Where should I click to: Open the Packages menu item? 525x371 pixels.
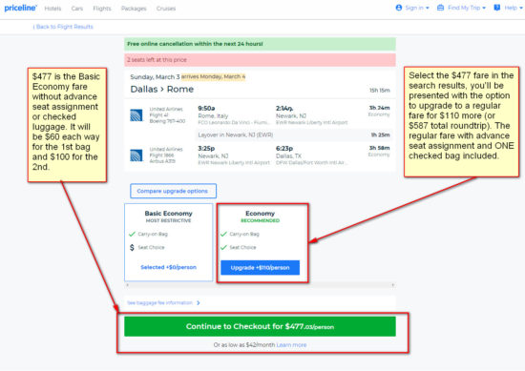[134, 9]
